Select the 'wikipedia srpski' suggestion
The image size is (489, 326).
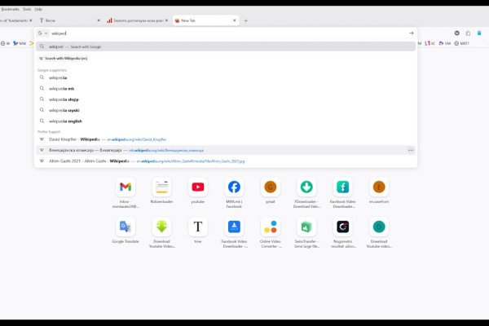[226, 110]
